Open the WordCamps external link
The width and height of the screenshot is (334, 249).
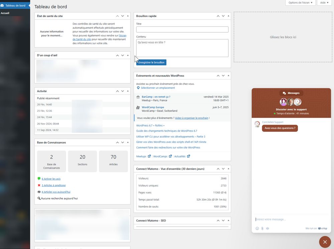[163, 157]
